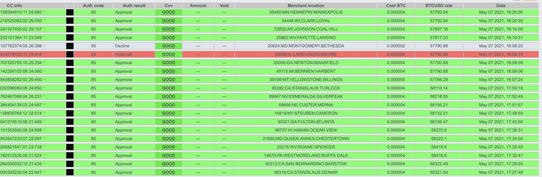The width and height of the screenshot is (542, 177).
Task: Click GOOD badge in the WI:CLARK:LOYAL row
Action: pos(169,21)
